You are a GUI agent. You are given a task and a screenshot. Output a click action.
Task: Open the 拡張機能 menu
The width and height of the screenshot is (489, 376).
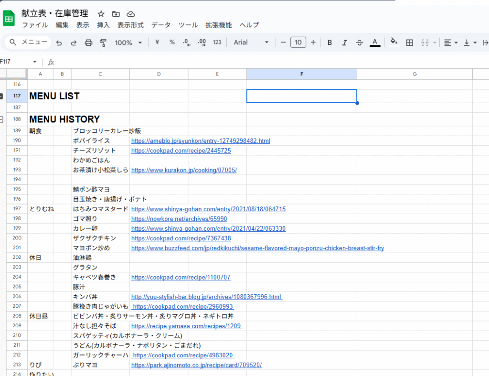(219, 25)
